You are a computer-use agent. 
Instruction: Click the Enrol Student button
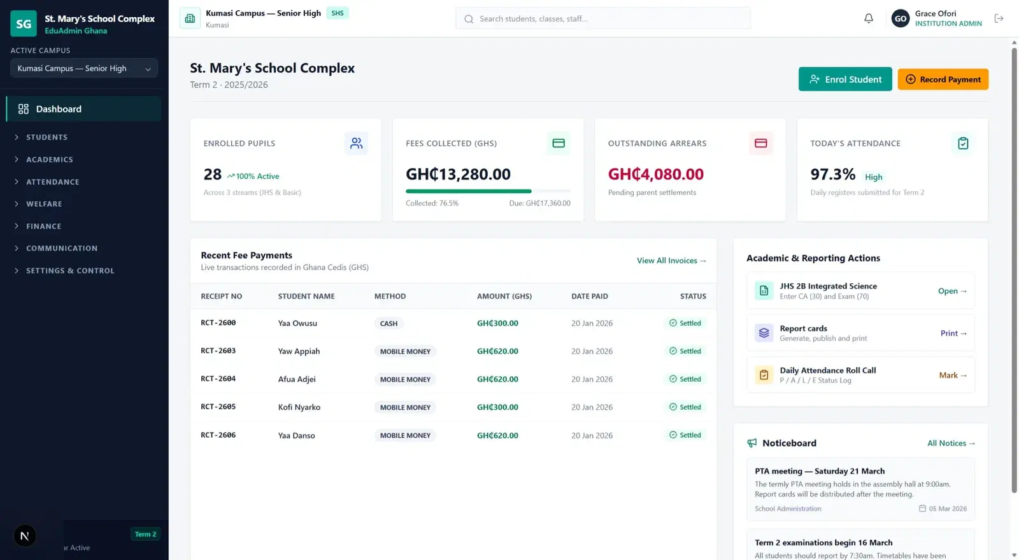click(845, 80)
